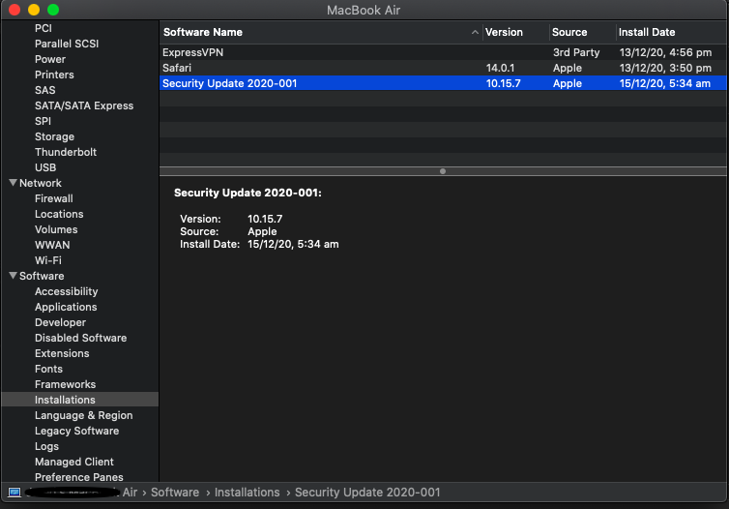Click the computer icon in path bar
The width and height of the screenshot is (729, 509).
pos(15,493)
